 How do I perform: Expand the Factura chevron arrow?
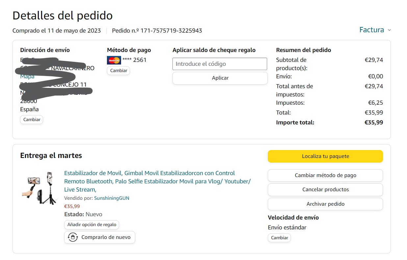(x=389, y=30)
